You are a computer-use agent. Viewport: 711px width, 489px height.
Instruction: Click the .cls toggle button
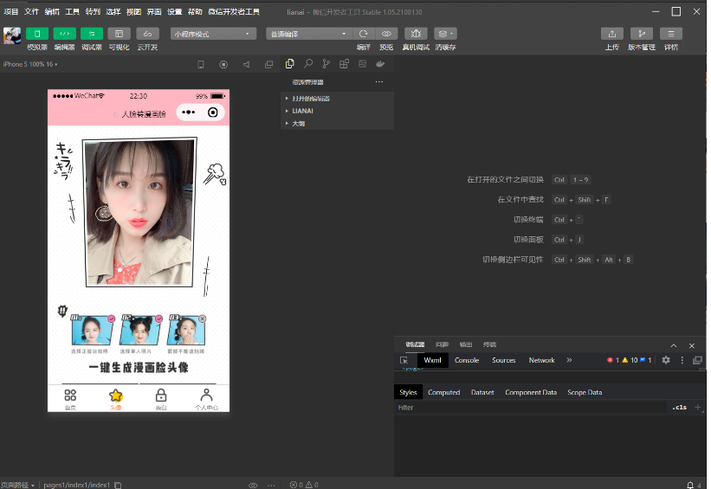pyautogui.click(x=679, y=407)
